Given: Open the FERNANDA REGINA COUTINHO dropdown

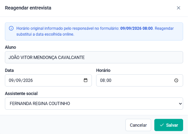Looking at the screenshot, I should [x=94, y=104].
